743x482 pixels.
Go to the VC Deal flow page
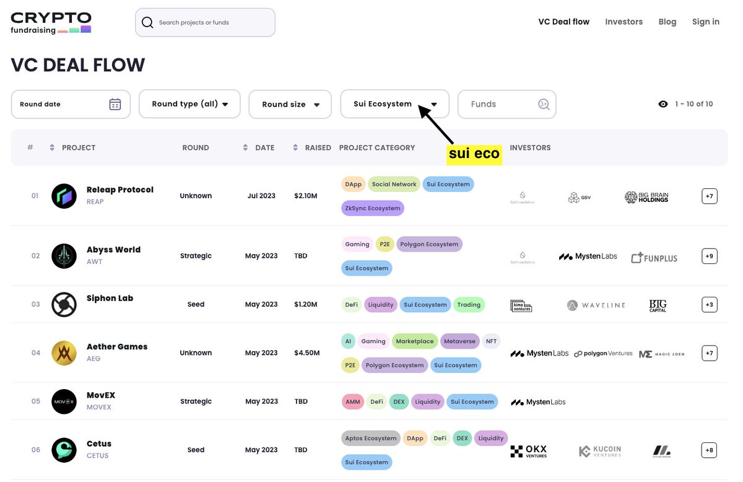tap(564, 22)
